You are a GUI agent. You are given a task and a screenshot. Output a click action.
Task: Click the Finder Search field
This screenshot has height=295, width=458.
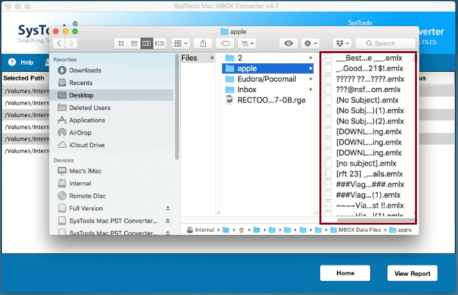click(x=385, y=44)
